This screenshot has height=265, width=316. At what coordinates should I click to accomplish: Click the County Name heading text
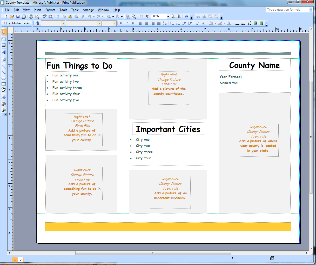pyautogui.click(x=254, y=65)
